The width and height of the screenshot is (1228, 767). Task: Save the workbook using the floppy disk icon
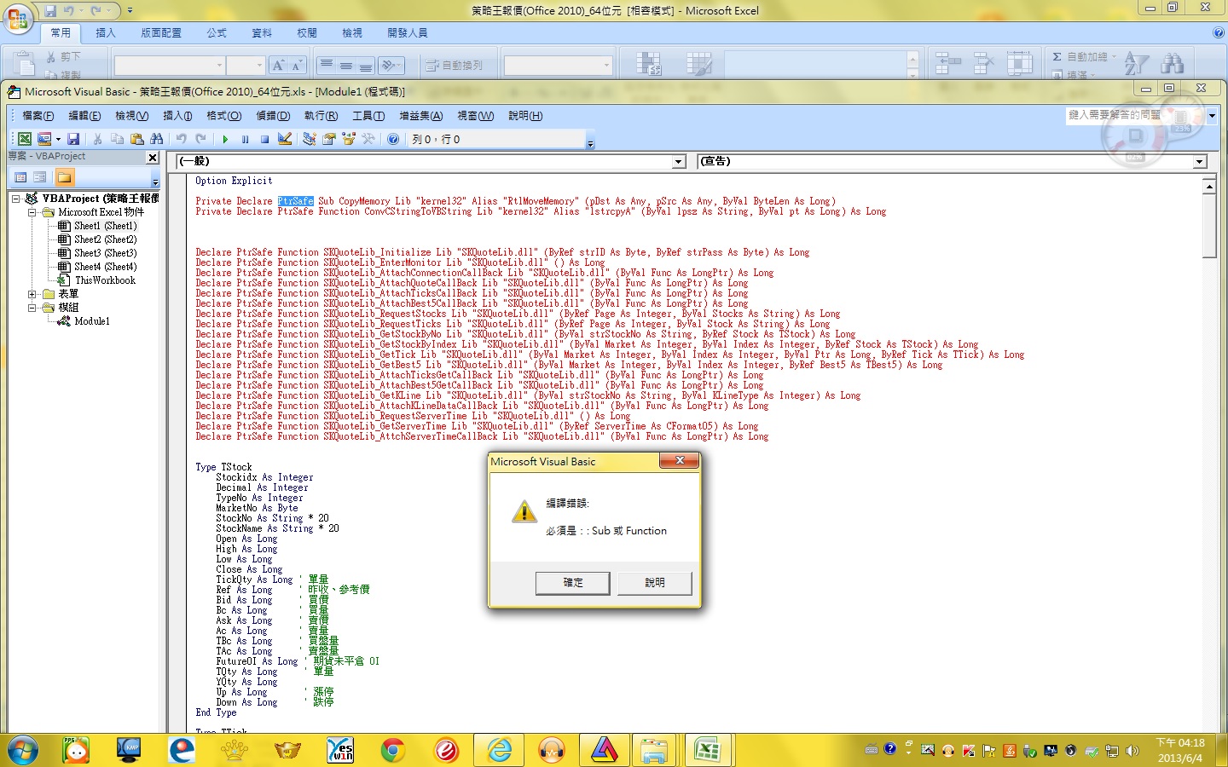pos(73,139)
